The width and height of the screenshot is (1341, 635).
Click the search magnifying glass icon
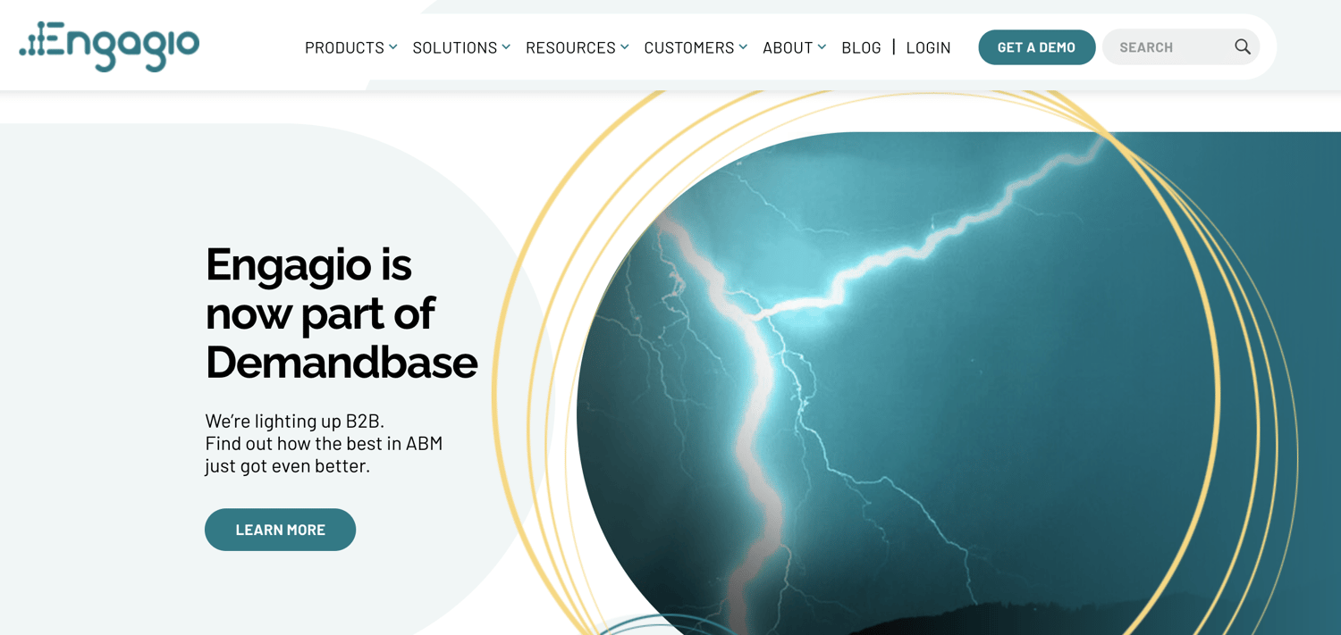1242,46
